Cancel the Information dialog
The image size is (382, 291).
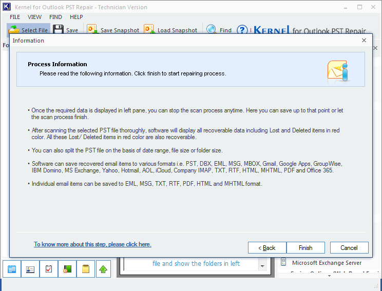tap(349, 248)
